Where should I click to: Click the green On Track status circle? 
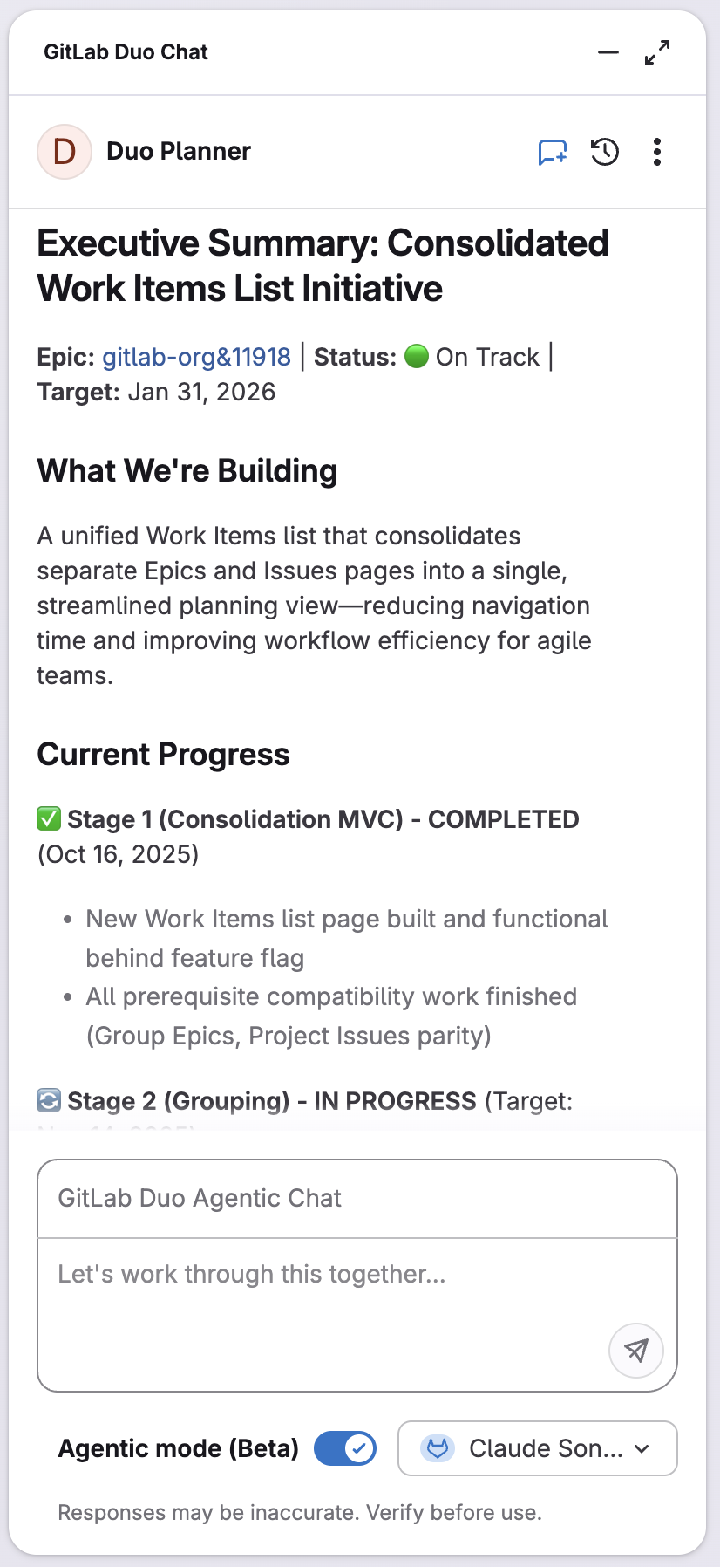[417, 356]
